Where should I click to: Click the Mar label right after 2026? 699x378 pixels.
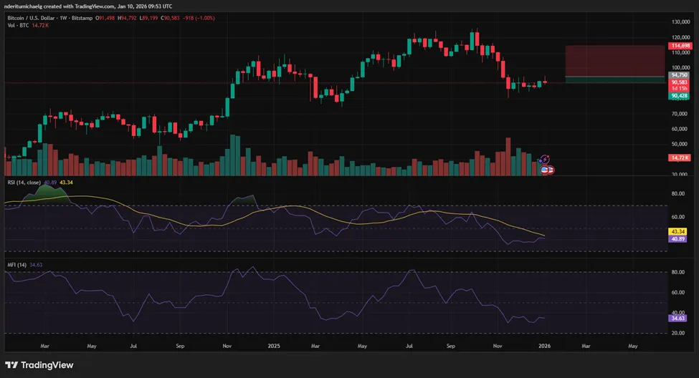coord(586,346)
